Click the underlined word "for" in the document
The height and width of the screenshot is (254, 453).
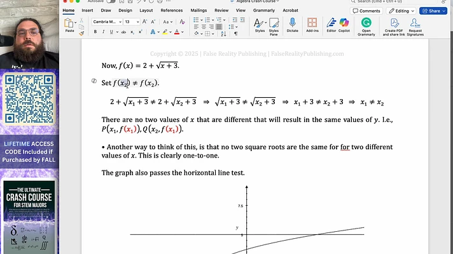(345, 147)
